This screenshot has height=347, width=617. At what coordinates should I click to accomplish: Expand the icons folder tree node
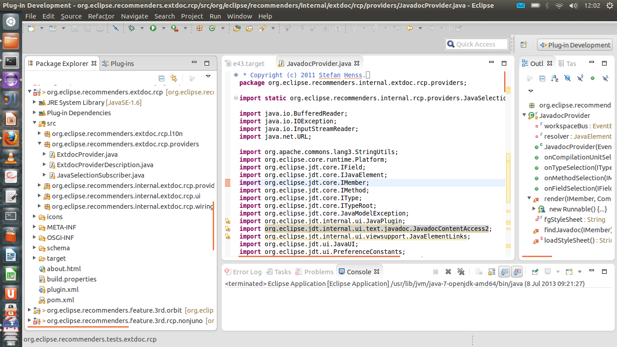click(x=35, y=216)
